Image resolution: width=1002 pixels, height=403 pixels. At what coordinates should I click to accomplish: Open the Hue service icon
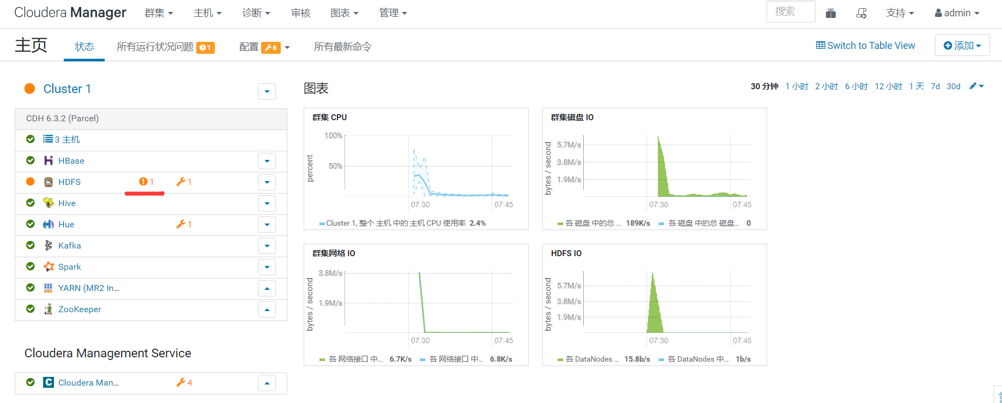coord(49,224)
